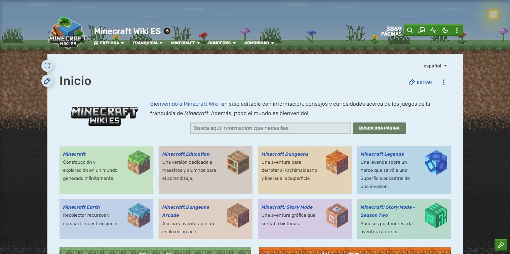510x254 pixels.
Task: Open the Minecraft Legends link
Action: (x=382, y=154)
